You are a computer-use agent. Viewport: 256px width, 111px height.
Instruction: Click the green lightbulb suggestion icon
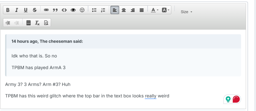[x=228, y=99]
